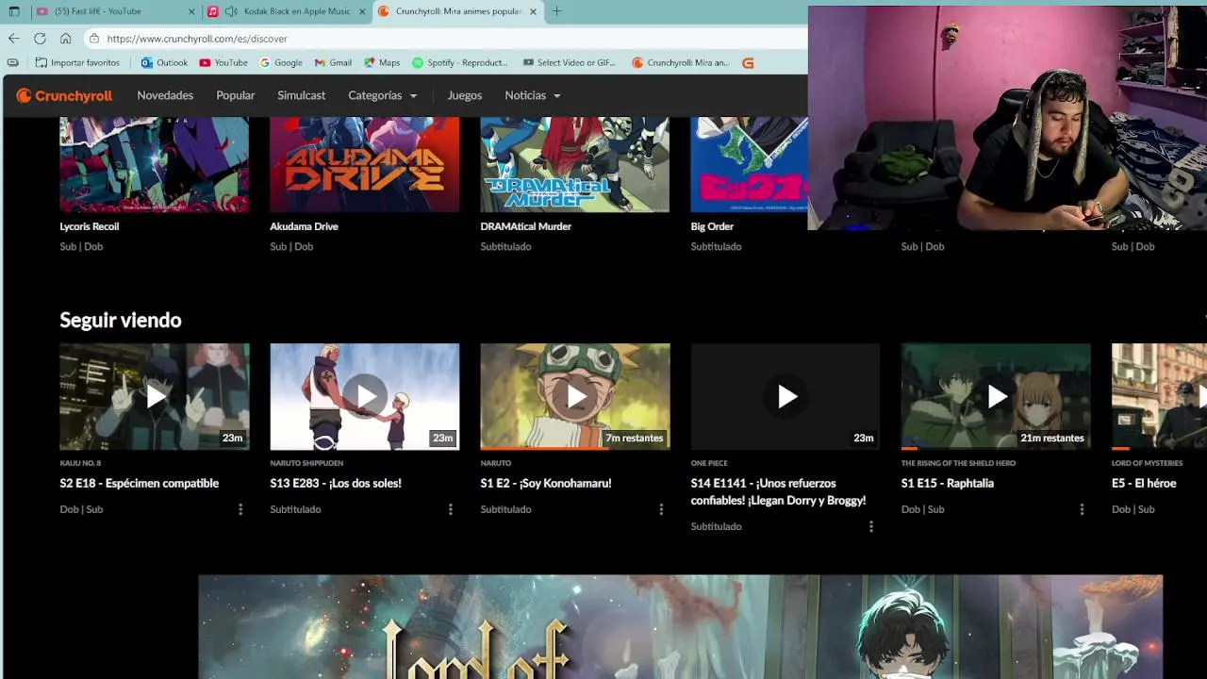
Task: Expand the Noticias dropdown
Action: pos(533,95)
